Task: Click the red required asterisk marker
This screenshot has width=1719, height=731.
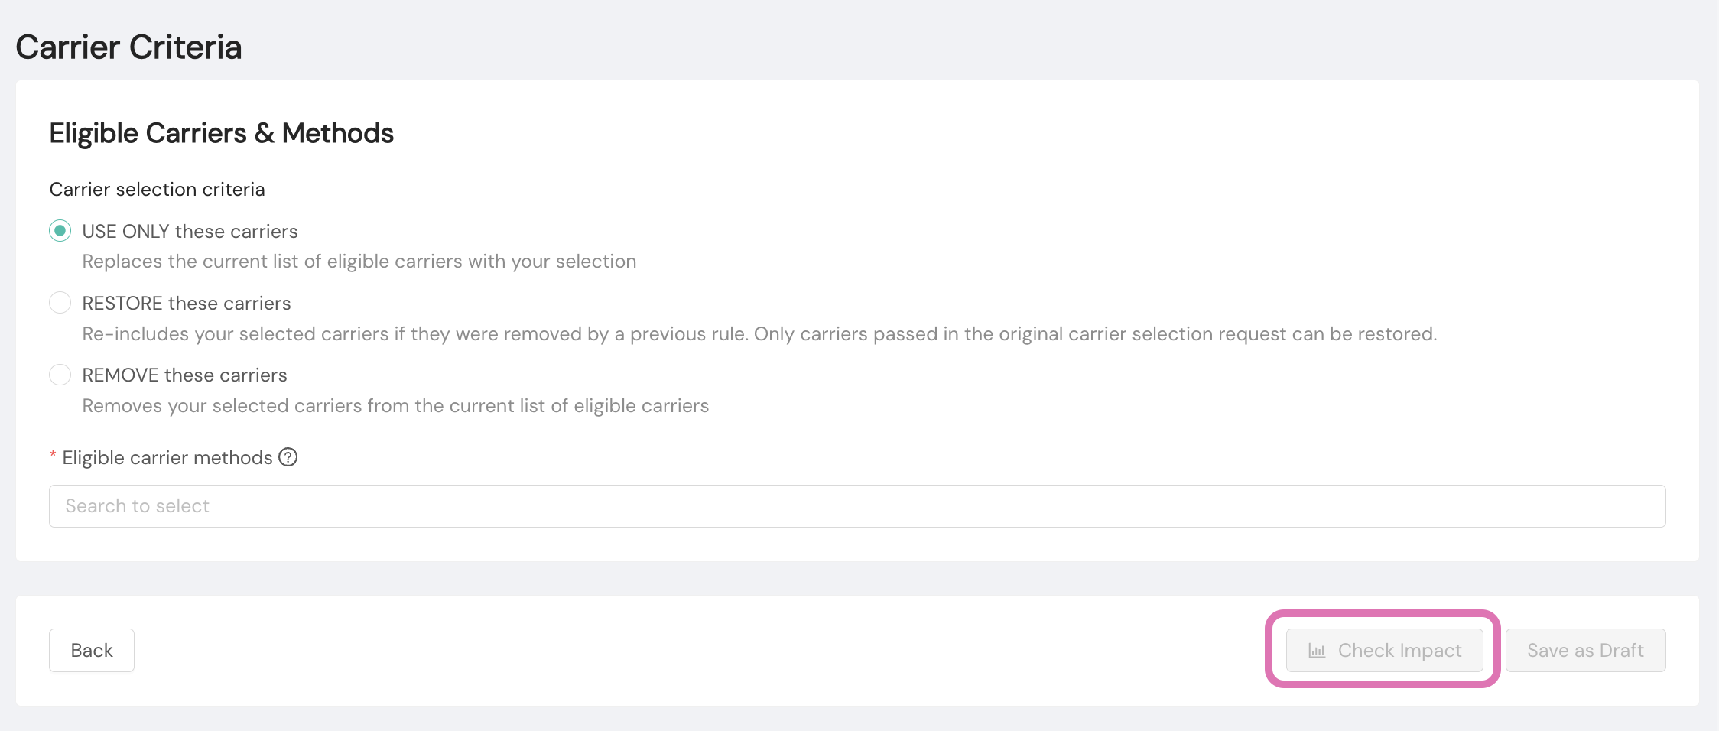Action: (x=53, y=456)
